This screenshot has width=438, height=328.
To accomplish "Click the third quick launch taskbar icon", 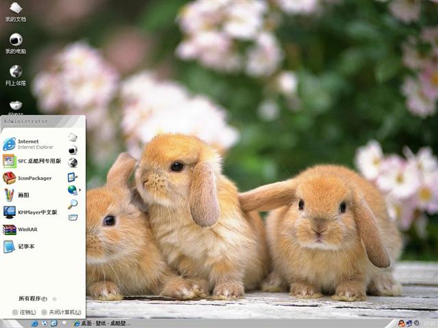I will (54, 323).
